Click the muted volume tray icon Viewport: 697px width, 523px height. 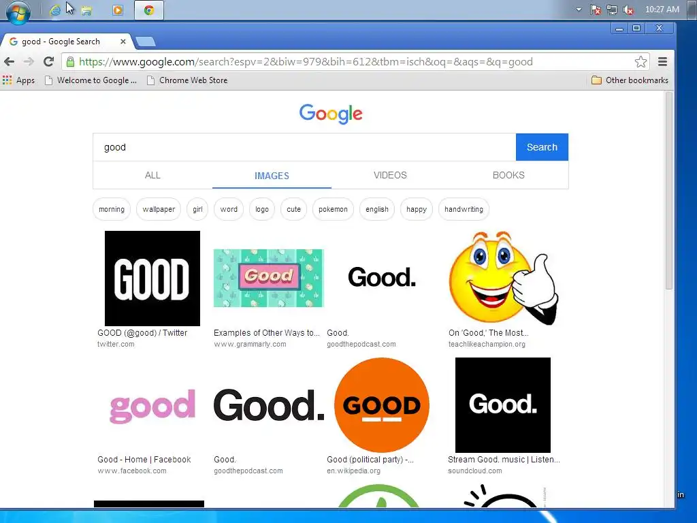(628, 10)
